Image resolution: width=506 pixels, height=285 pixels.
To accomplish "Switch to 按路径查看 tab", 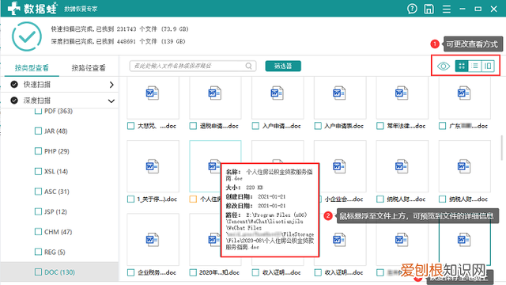I will point(89,68).
